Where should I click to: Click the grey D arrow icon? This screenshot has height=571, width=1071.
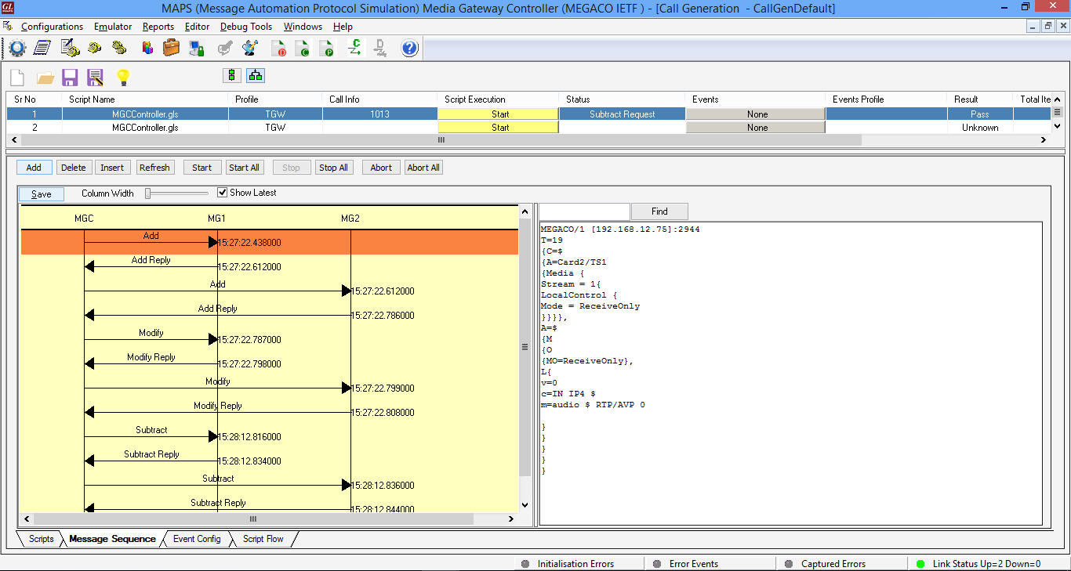point(380,48)
